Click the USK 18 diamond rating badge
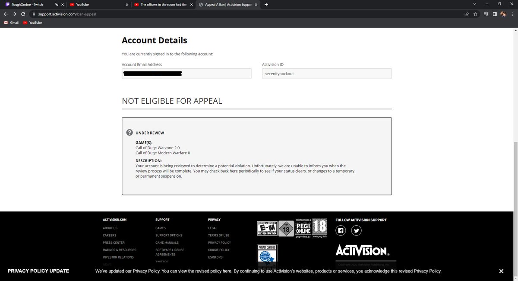 click(x=286, y=229)
